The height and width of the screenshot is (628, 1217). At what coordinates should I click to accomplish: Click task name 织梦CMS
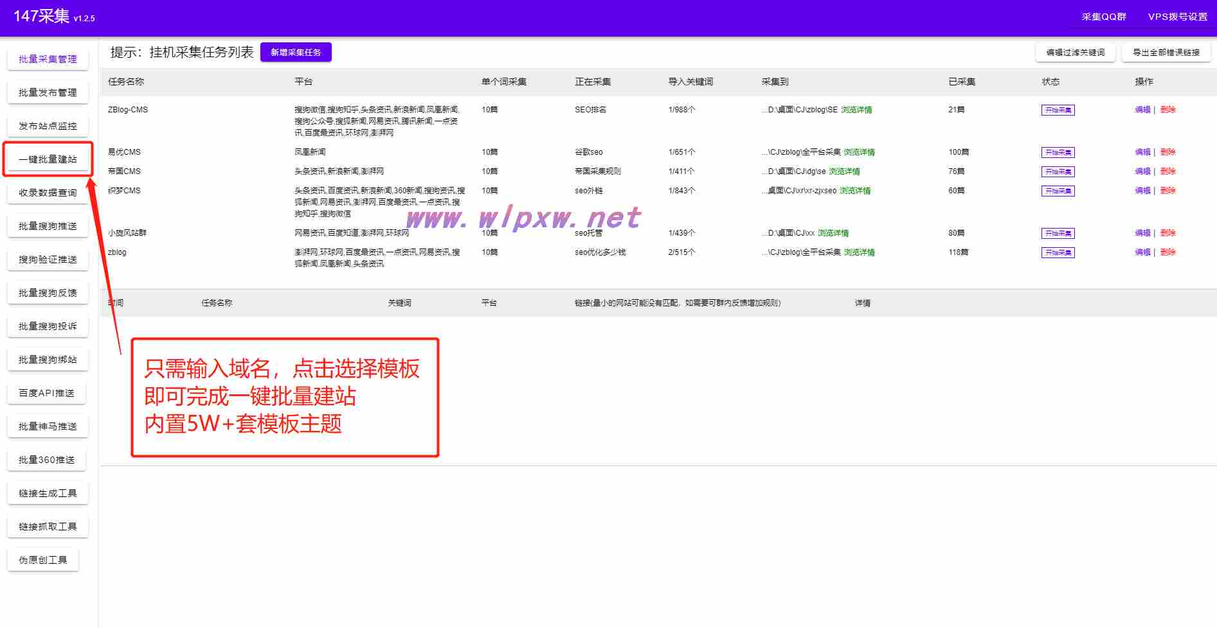pos(124,191)
